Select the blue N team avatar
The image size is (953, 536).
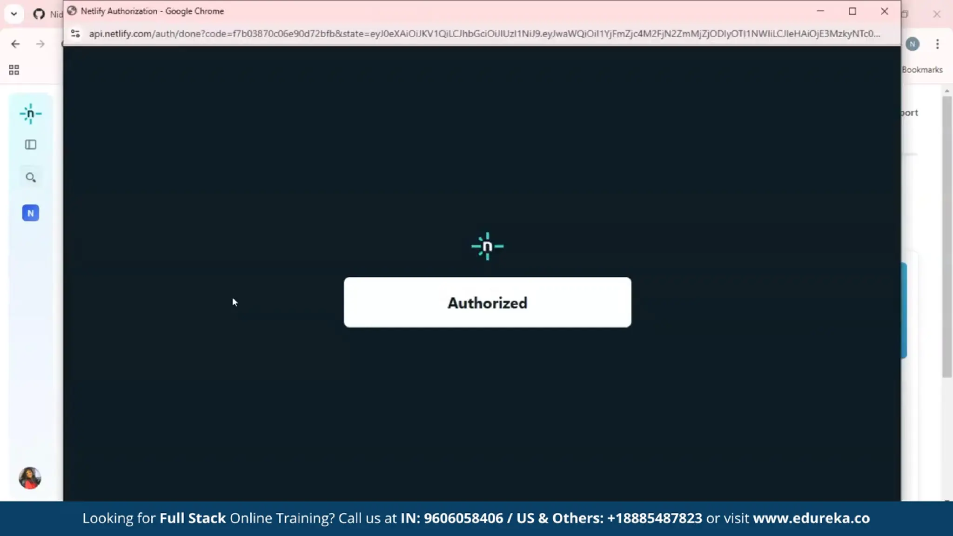click(31, 213)
